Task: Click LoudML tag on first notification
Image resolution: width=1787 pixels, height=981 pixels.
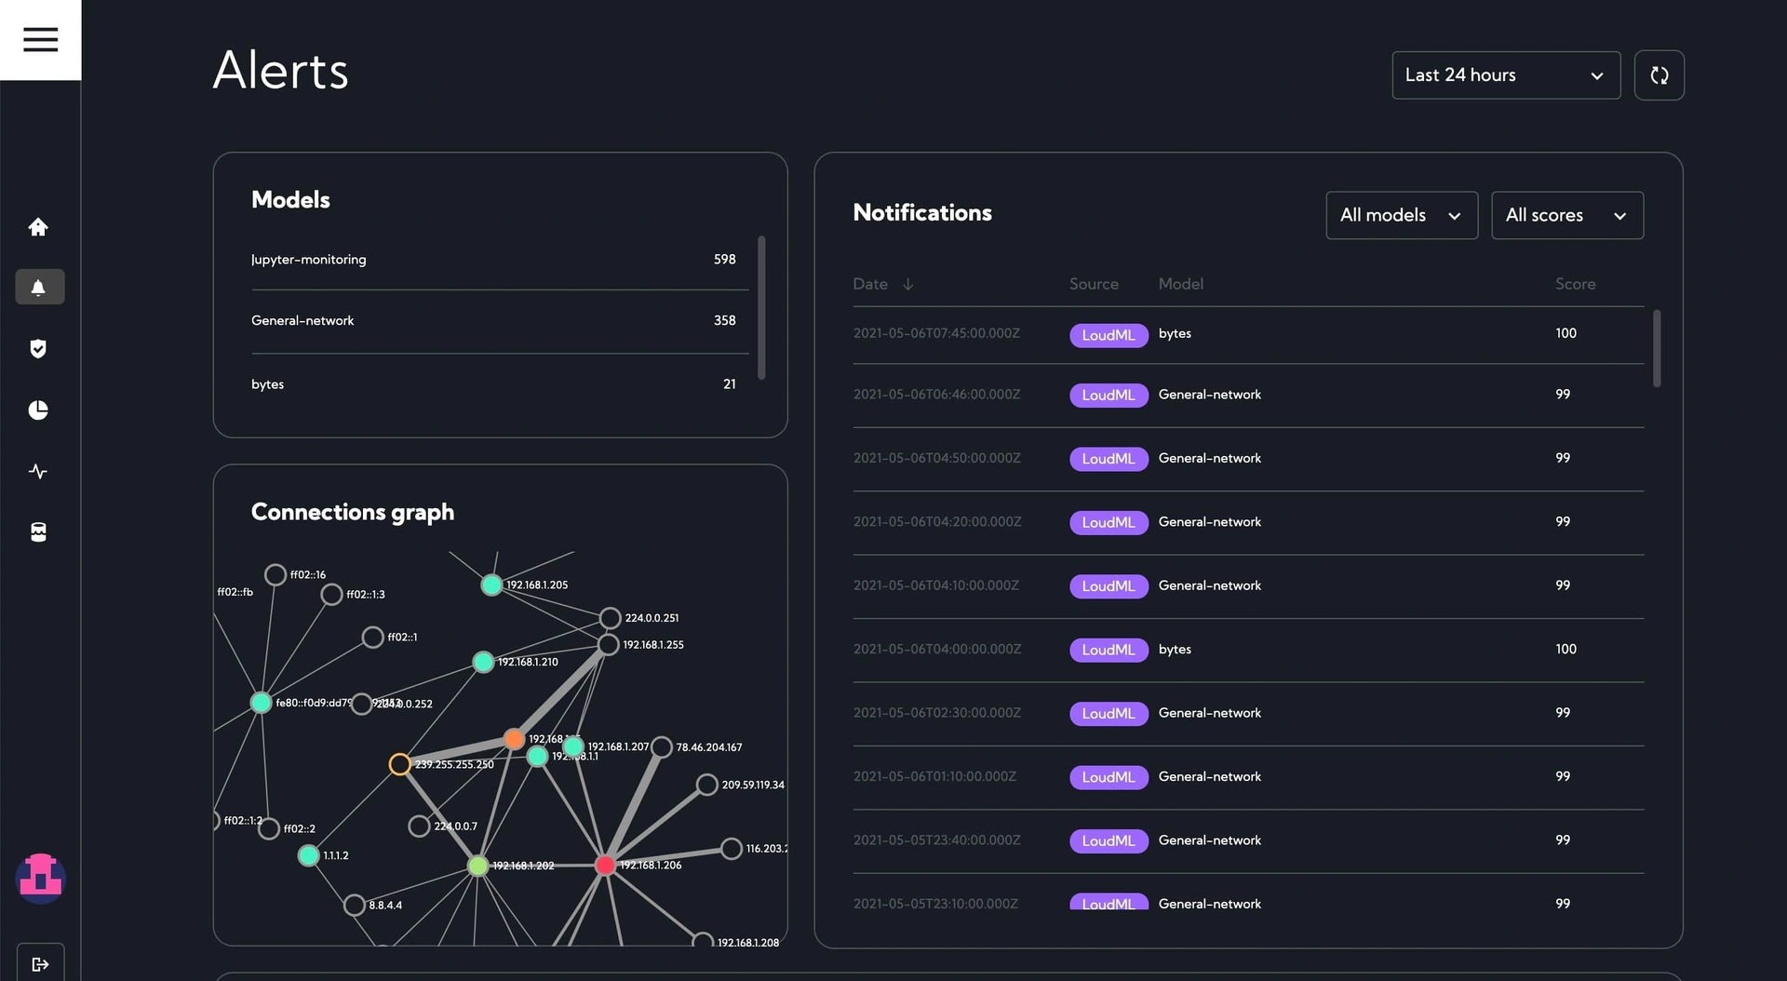Action: click(1108, 335)
